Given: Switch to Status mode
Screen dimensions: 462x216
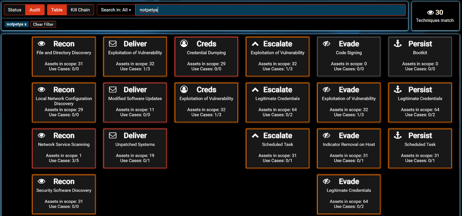Looking at the screenshot, I should [x=15, y=10].
